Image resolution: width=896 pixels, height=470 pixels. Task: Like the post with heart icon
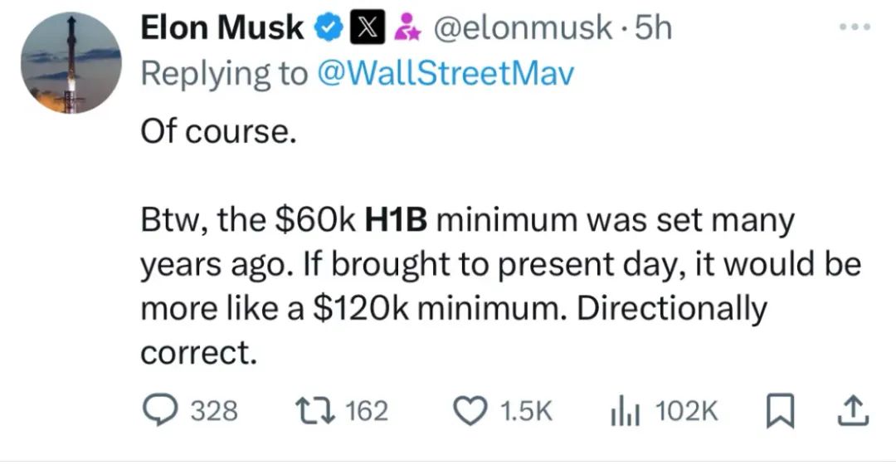(x=469, y=411)
